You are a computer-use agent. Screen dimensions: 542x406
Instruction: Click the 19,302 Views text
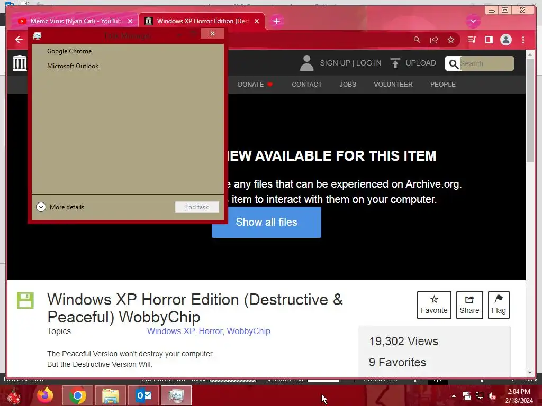(403, 341)
